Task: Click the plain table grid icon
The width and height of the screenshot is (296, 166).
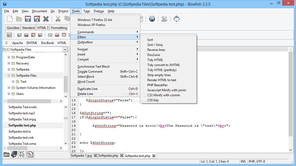Action: (50, 35)
